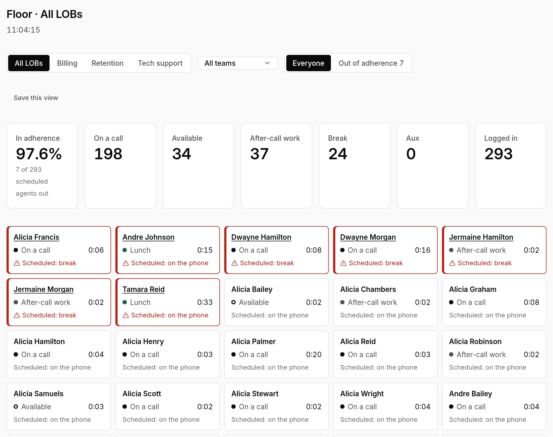The image size is (553, 437).
Task: Open Andre Johnson agent link
Action: [x=148, y=237]
